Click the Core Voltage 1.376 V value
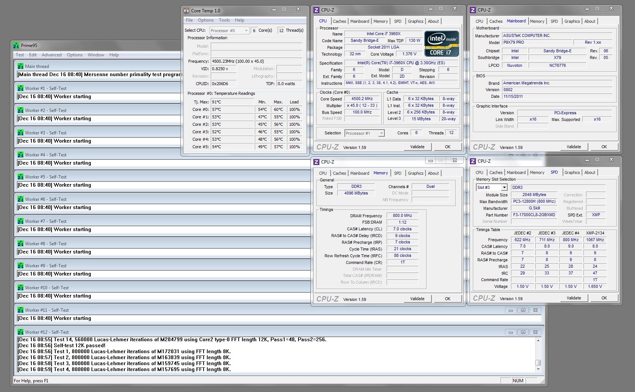 pos(409,54)
